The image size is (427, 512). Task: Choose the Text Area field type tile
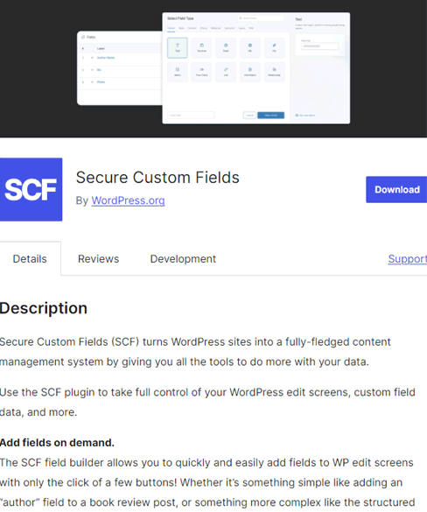tap(201, 47)
